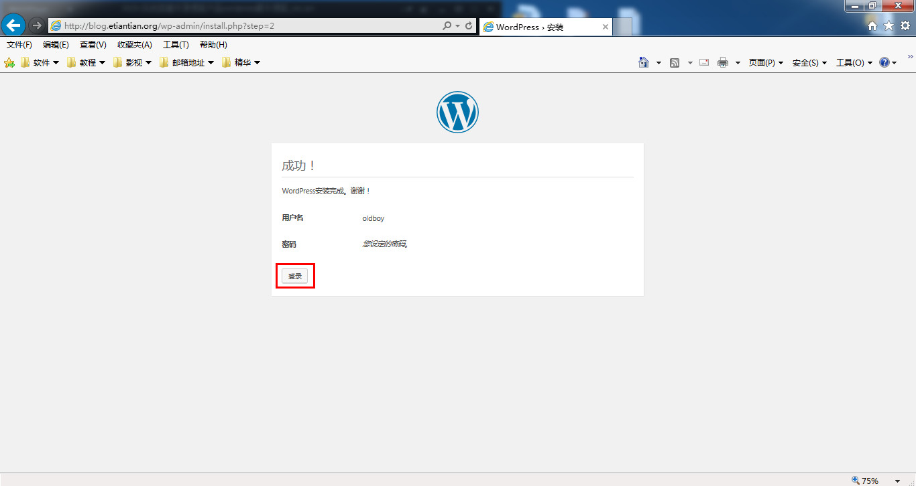The image size is (916, 486).
Task: Click the 登录 button
Action: click(x=295, y=276)
